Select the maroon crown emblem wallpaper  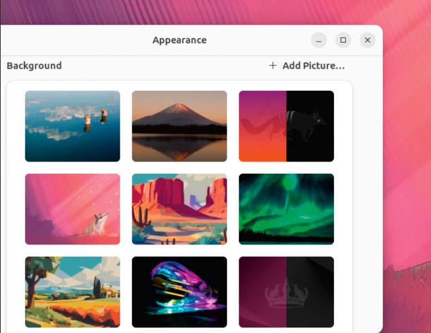point(286,292)
